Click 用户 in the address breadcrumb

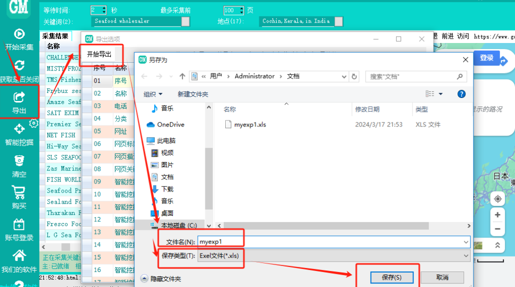coord(216,76)
